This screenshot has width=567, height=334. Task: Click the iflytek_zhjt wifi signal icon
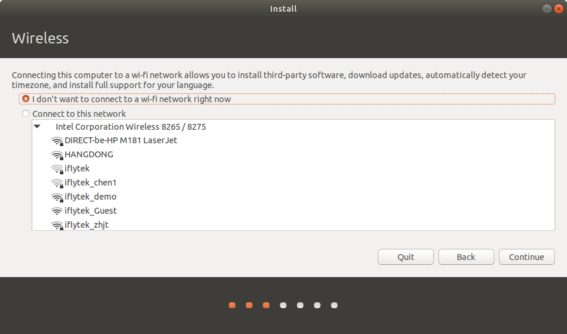tap(57, 225)
